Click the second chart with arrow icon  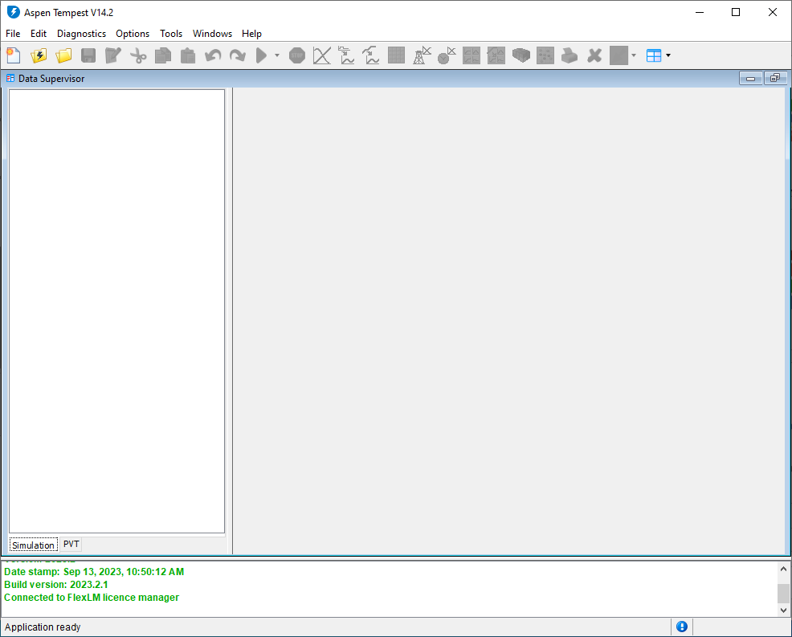(x=371, y=55)
